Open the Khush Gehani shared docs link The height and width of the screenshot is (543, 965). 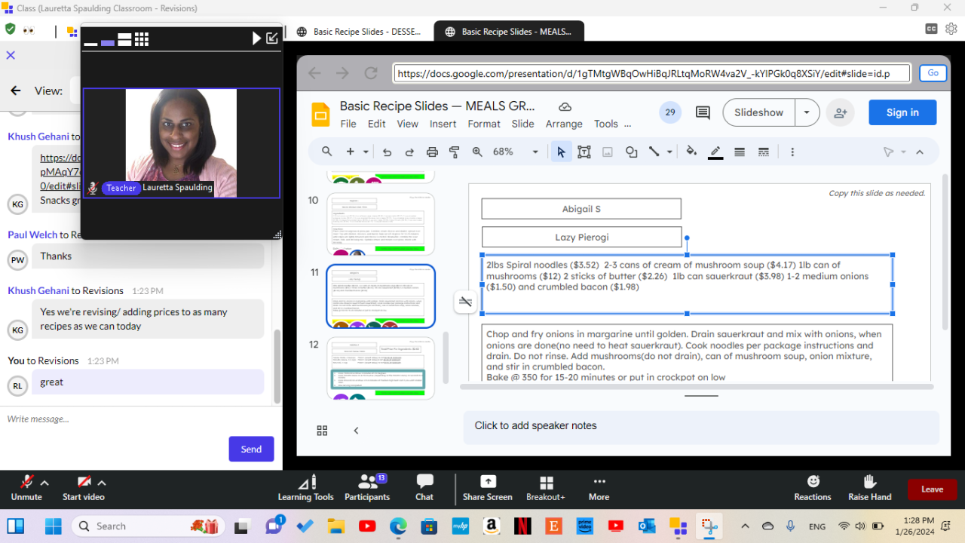pyautogui.click(x=61, y=173)
